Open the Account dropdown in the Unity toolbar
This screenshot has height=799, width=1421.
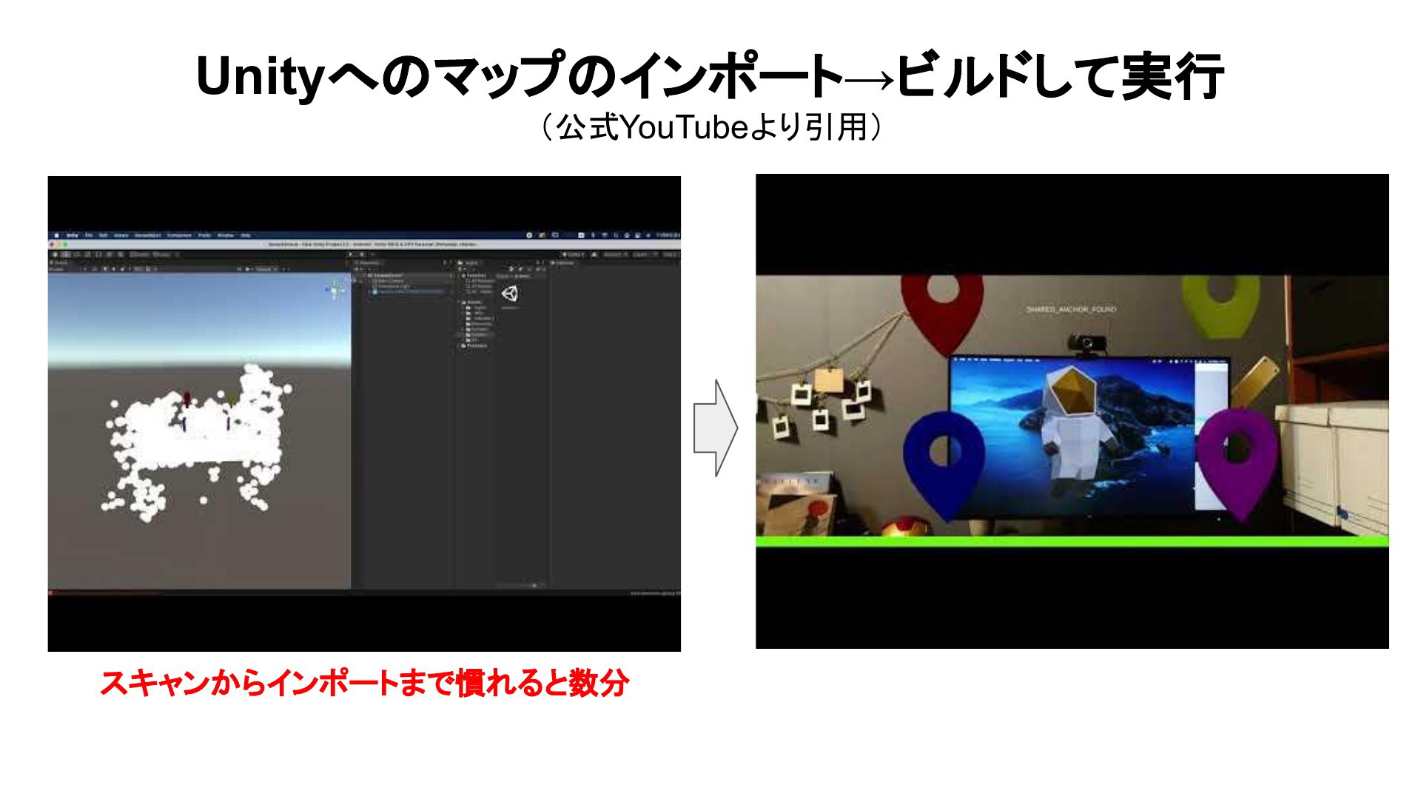(615, 254)
